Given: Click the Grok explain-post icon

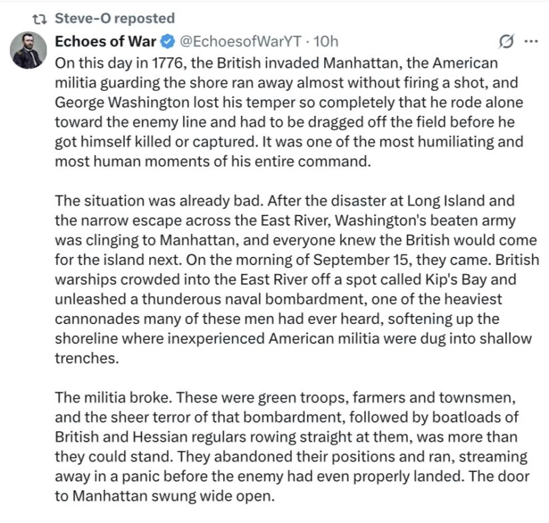Looking at the screenshot, I should (x=506, y=41).
